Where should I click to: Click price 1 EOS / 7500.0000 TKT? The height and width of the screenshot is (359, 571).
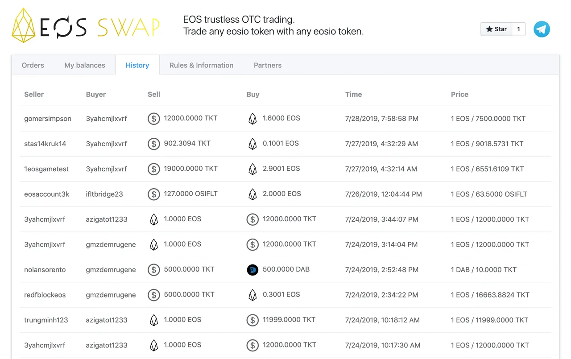(x=488, y=119)
